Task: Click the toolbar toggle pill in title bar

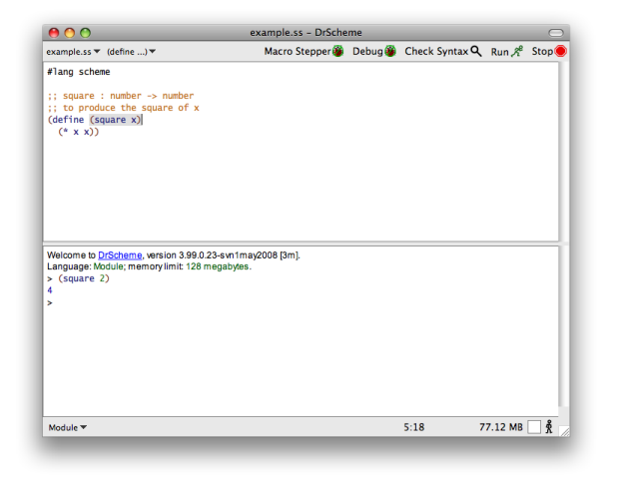Action: [556, 33]
